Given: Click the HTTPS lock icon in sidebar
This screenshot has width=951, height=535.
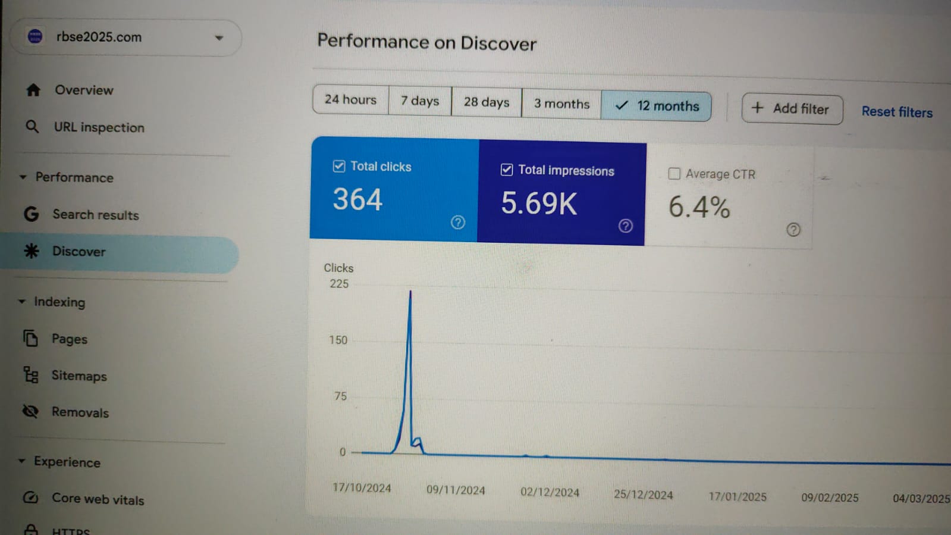Looking at the screenshot, I should click(x=31, y=529).
